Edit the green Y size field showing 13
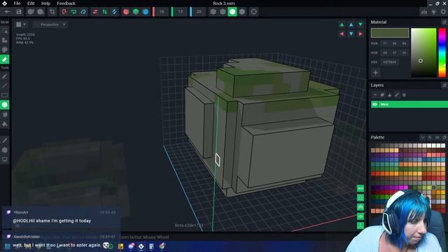The image size is (448, 252). (x=181, y=12)
